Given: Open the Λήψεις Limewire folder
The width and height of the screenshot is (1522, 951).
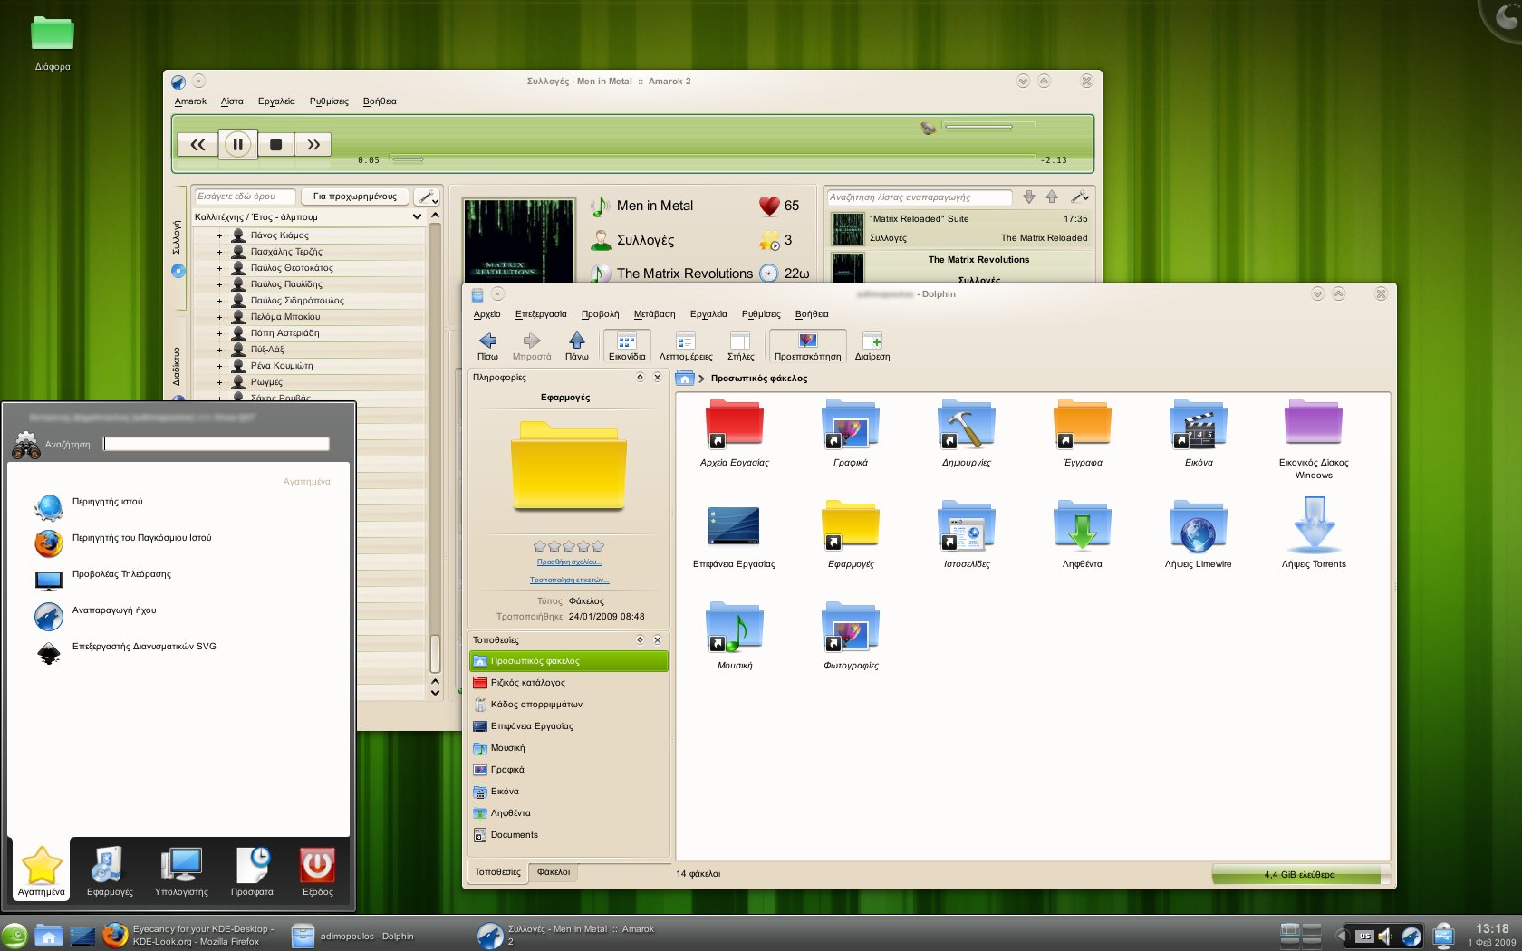Looking at the screenshot, I should [x=1198, y=534].
